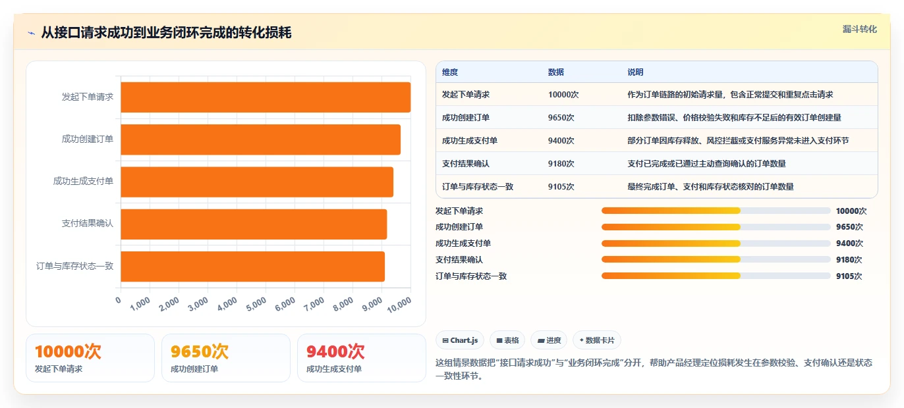This screenshot has width=904, height=408.
Task: Select the 进度 chip
Action: pyautogui.click(x=549, y=340)
